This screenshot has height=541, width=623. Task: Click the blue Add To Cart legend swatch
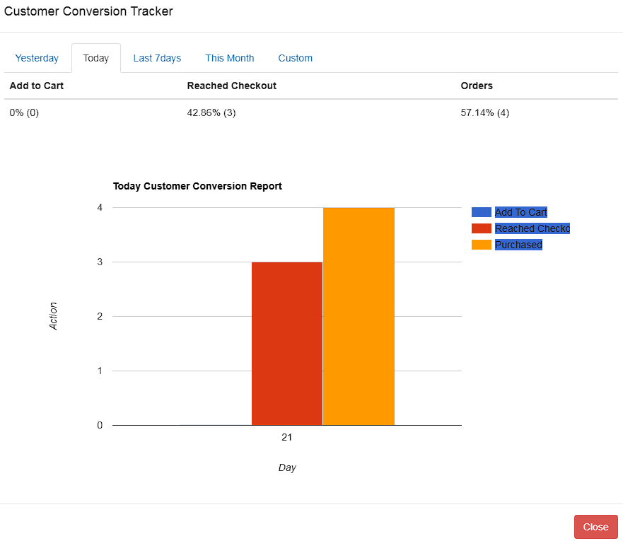[481, 212]
